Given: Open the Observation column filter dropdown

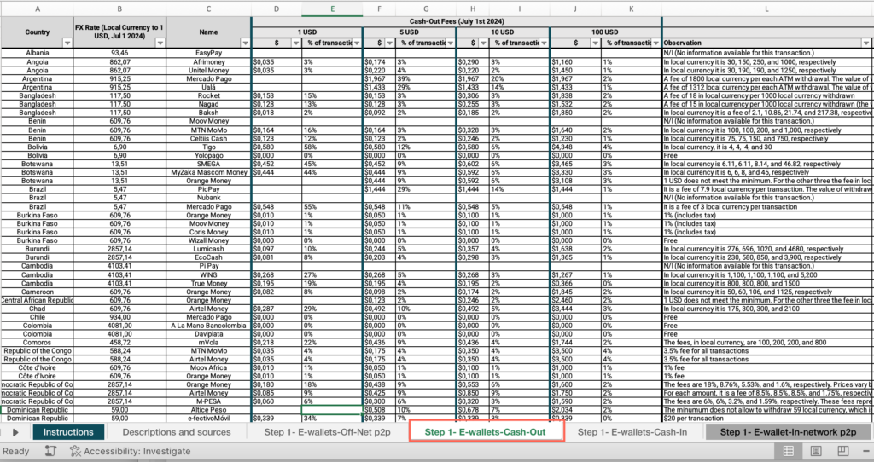Looking at the screenshot, I should click(865, 43).
